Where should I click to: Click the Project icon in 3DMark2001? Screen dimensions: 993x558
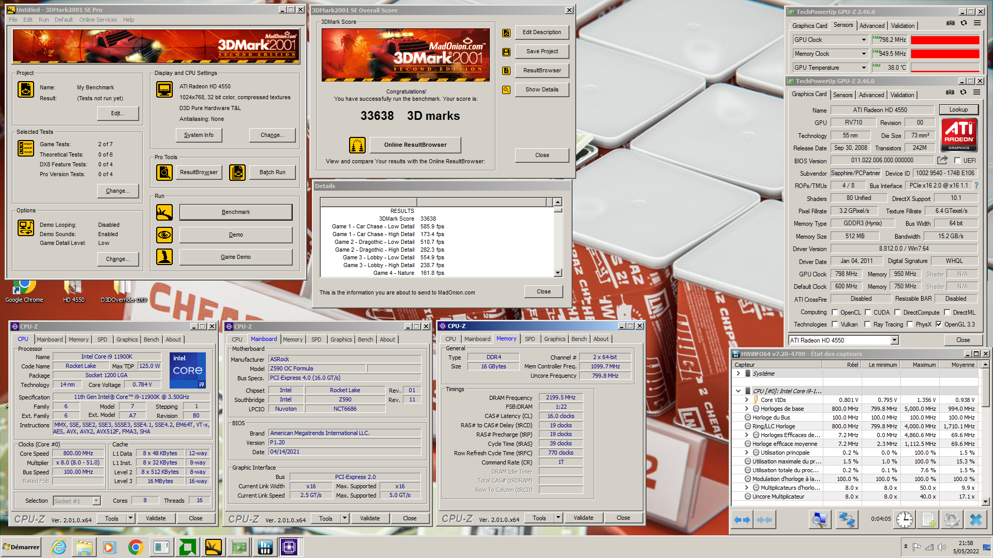[26, 89]
